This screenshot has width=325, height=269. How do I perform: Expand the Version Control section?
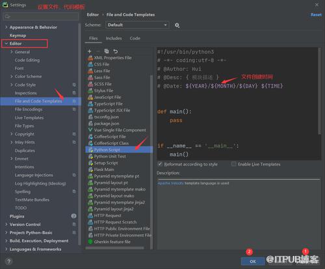coord(6,224)
